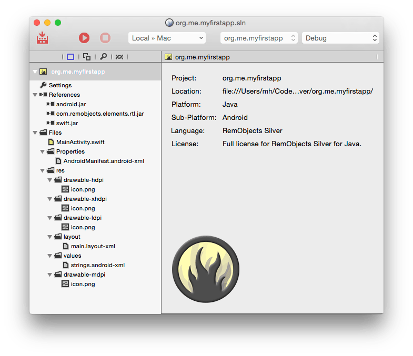Click the Project name value org.me.myfirstapp

(x=252, y=78)
